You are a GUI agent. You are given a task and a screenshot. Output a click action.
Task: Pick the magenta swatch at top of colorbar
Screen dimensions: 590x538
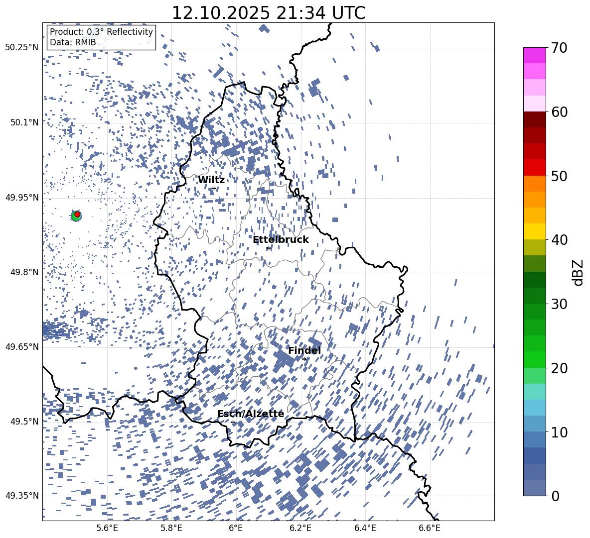534,55
